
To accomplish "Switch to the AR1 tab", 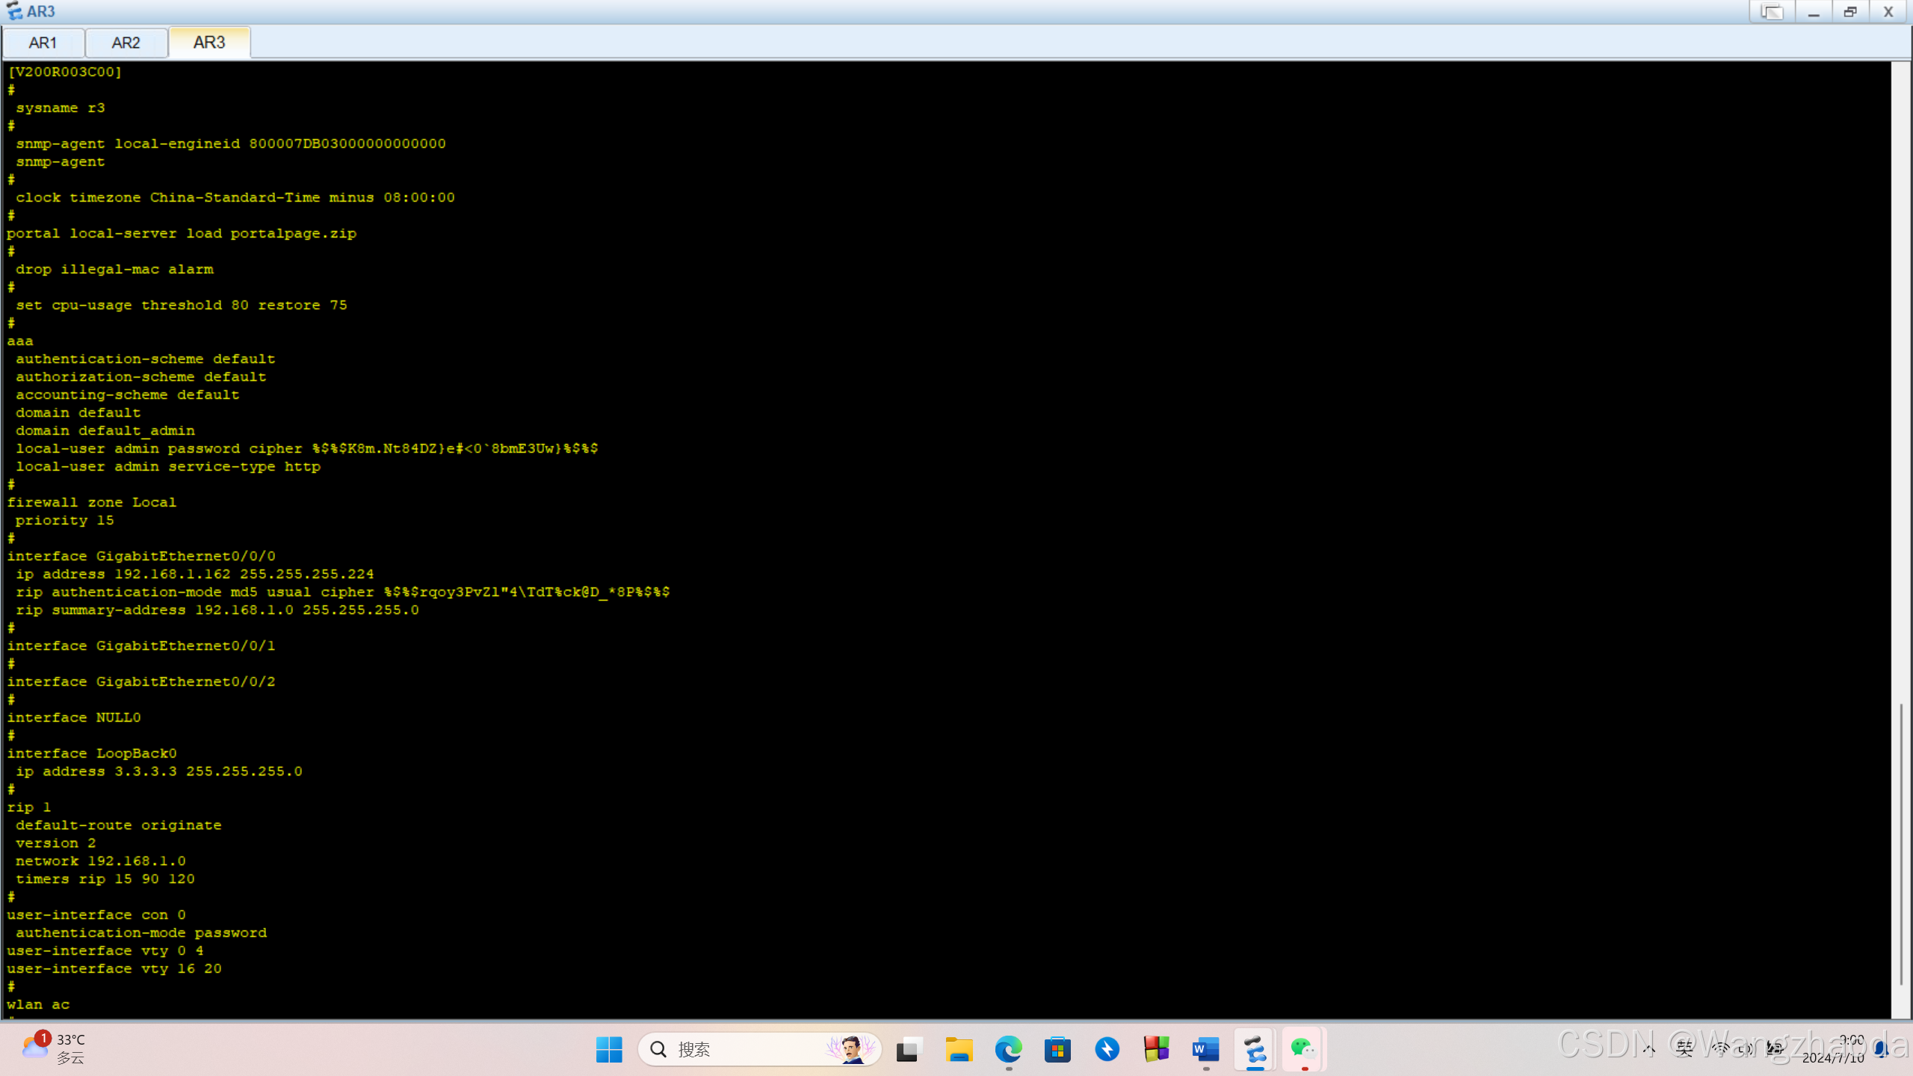I will click(x=43, y=43).
